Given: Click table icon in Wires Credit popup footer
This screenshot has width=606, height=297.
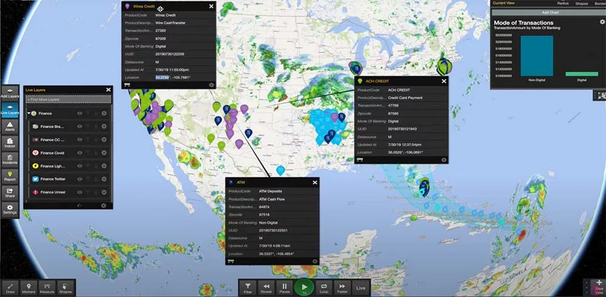Looking at the screenshot, I should (x=127, y=85).
